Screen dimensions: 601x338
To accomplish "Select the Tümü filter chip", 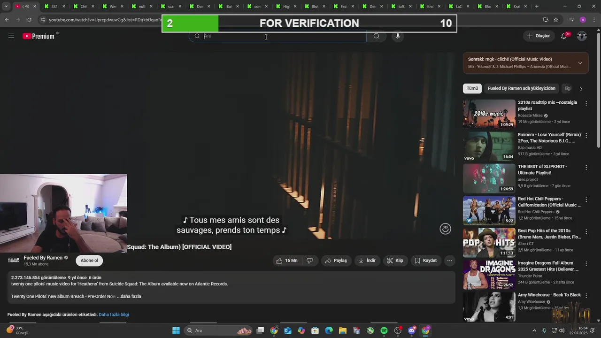I will pyautogui.click(x=472, y=88).
